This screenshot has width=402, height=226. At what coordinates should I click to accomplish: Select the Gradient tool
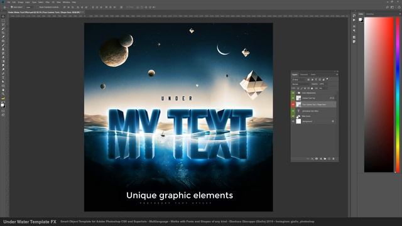(3, 62)
